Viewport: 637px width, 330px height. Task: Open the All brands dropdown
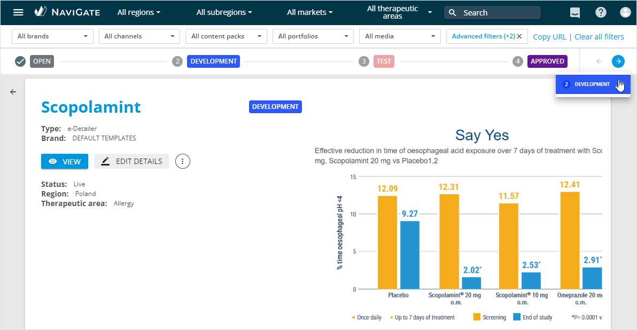(52, 36)
